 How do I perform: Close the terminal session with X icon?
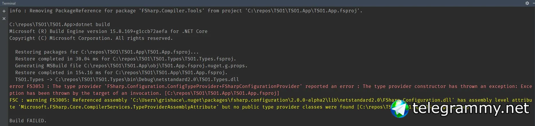[4, 19]
